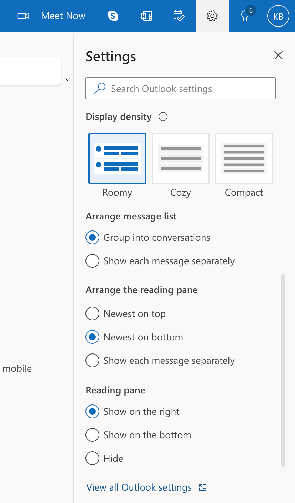
Task: Click the Display density info icon
Action: (x=163, y=116)
